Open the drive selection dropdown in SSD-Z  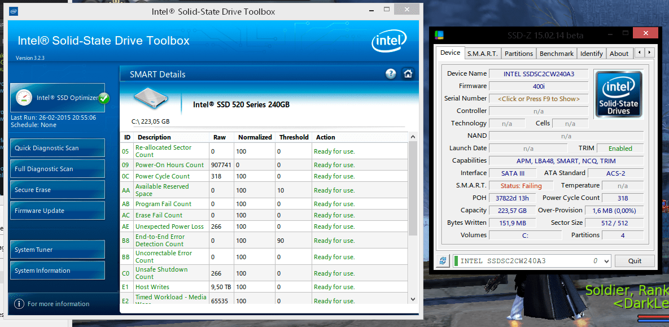coord(607,261)
